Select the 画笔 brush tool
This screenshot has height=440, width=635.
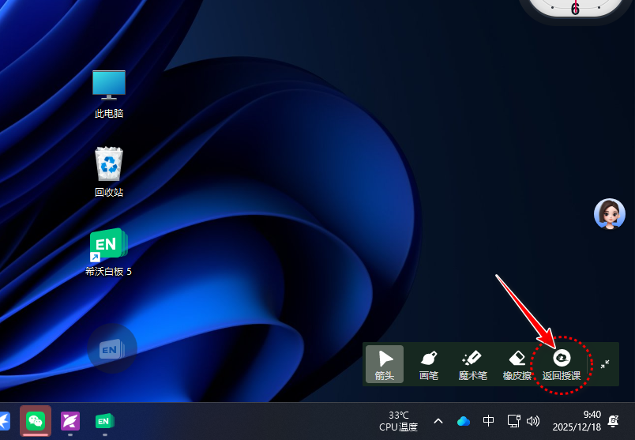[428, 364]
